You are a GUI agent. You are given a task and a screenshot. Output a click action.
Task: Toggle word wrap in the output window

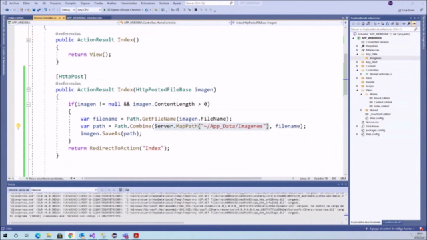coord(127,190)
